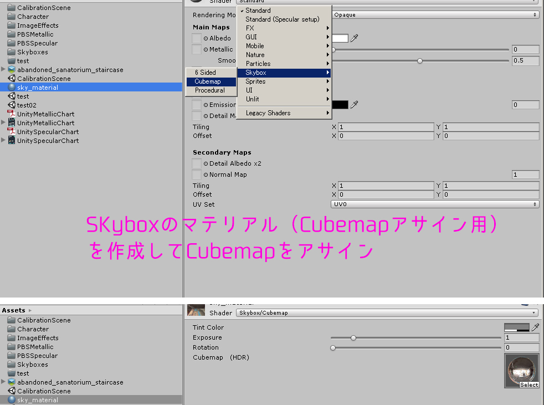This screenshot has height=405, width=544.
Task: Select Procedural skybox shader
Action: pyautogui.click(x=211, y=90)
